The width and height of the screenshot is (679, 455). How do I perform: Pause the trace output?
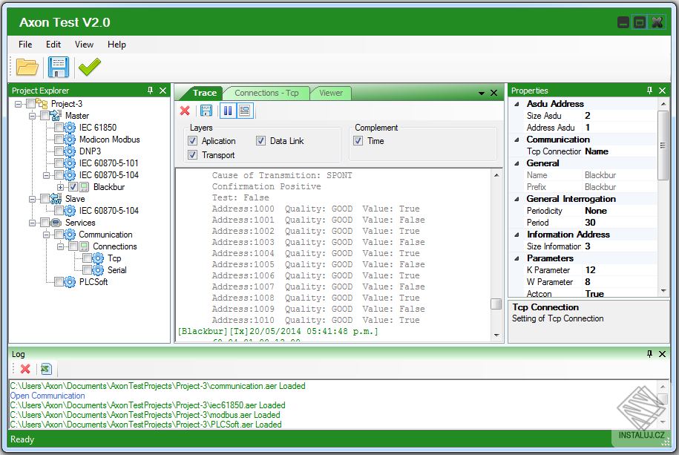[x=228, y=111]
